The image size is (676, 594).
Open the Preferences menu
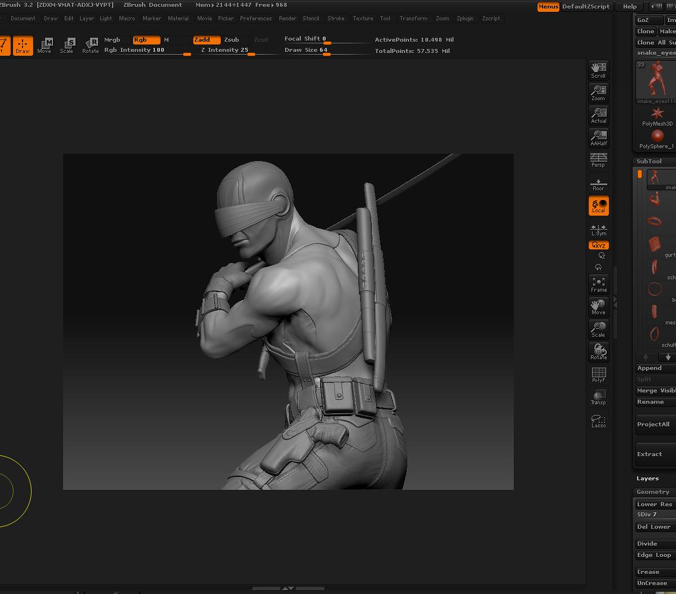[256, 19]
